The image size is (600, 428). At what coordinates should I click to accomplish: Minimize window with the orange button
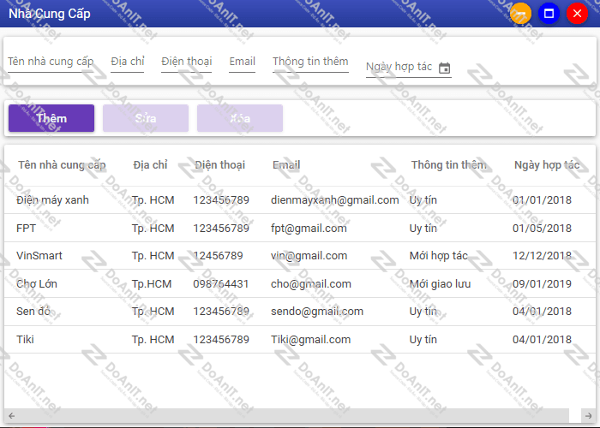pyautogui.click(x=520, y=14)
